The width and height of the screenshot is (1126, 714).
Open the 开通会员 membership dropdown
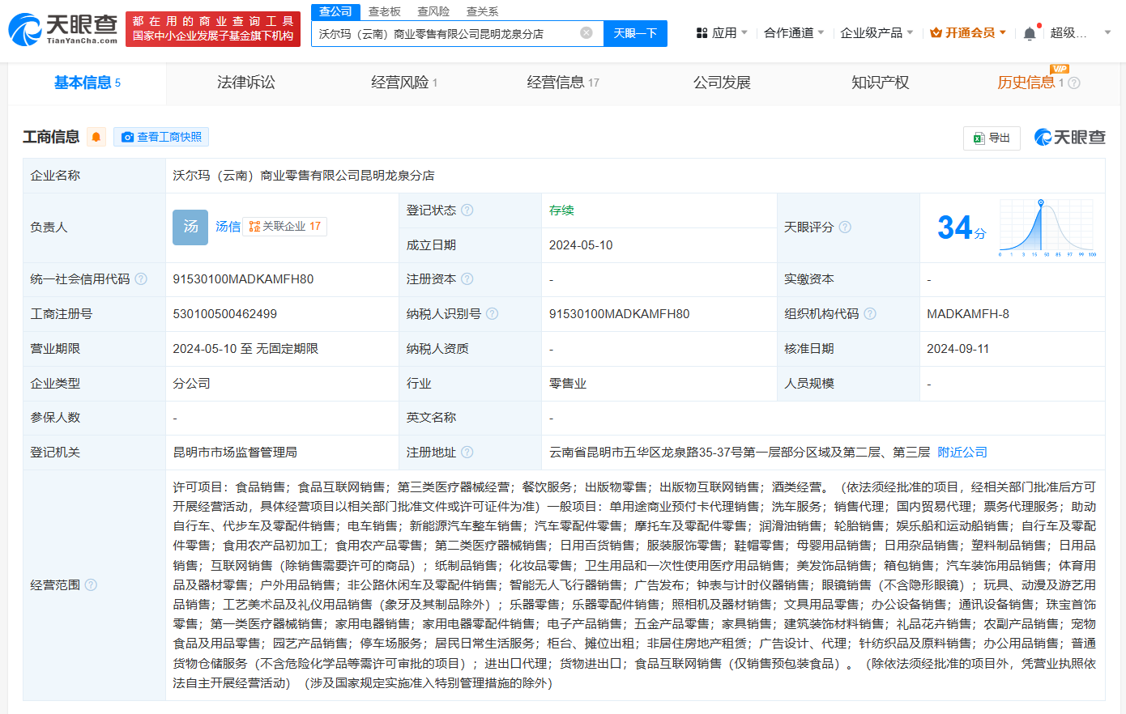(968, 33)
